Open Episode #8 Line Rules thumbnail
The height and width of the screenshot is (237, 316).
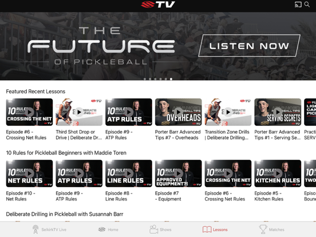[x=129, y=173]
